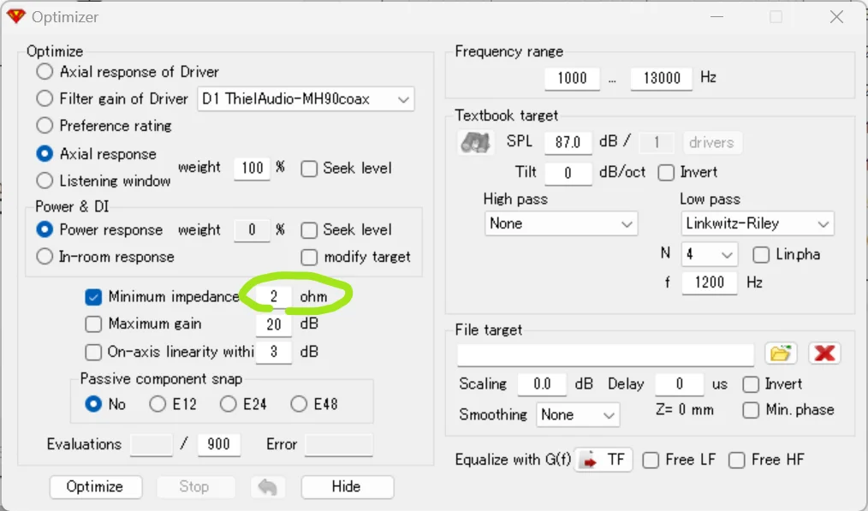Open the file target folder browse icon
The image size is (868, 511).
pyautogui.click(x=780, y=353)
